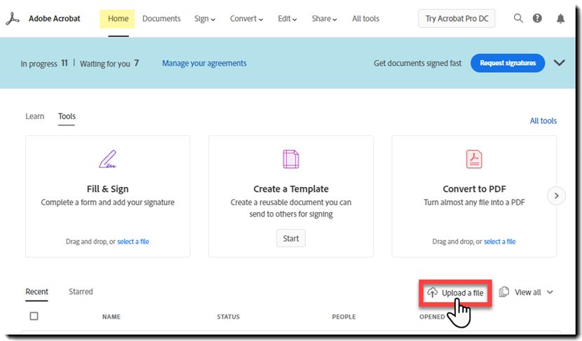Click the Fill & Sign pen icon
The image size is (582, 341).
(x=108, y=159)
